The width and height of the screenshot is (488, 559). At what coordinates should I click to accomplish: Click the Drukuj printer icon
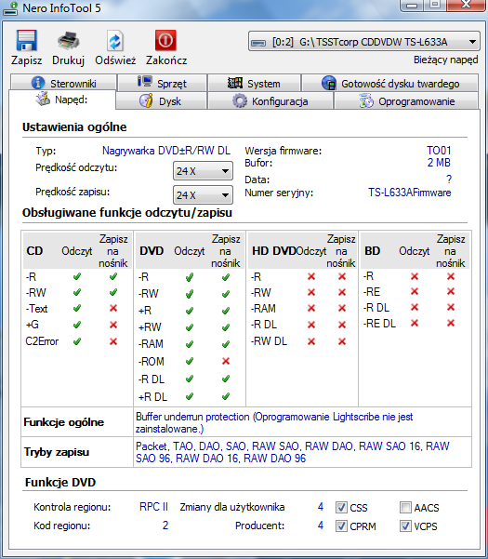pos(68,41)
